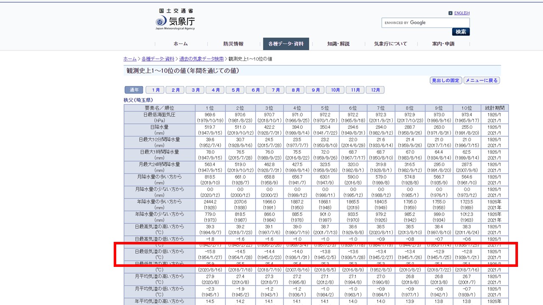Viewport: 543px width, 305px height.
Task: Open the 知識・解説 navigation menu item
Action: [x=338, y=44]
